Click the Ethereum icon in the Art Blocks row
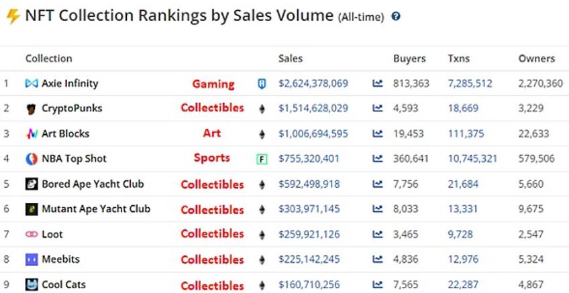This screenshot has width=569, height=293. [x=262, y=134]
